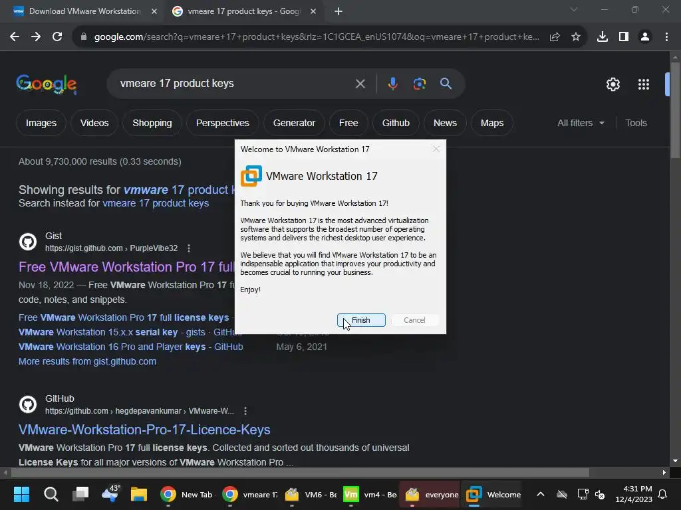Click the address bar URL
Viewport: 681px width, 510px height.
pos(317,37)
